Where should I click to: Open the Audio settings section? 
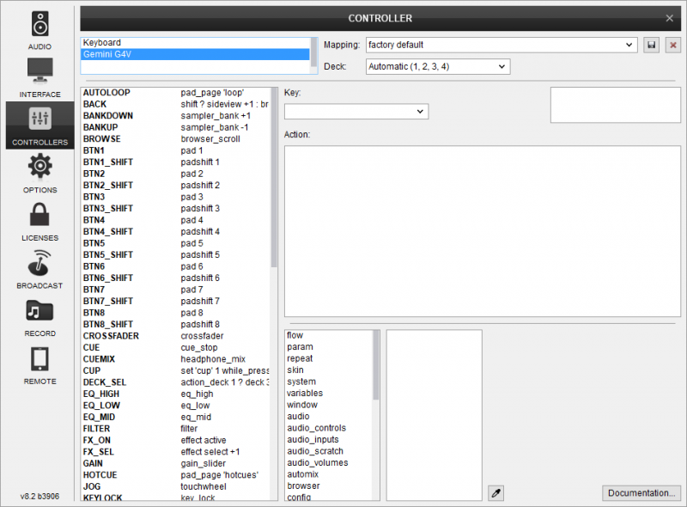(x=40, y=30)
